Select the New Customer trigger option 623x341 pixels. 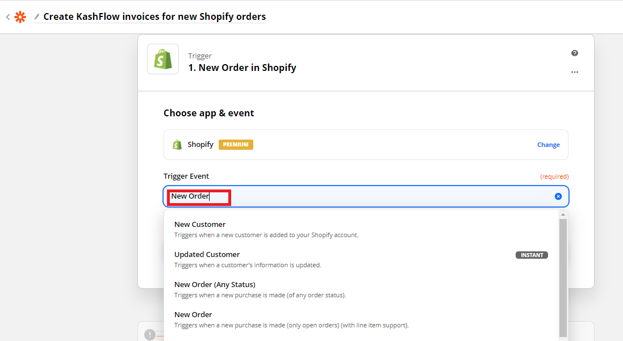(x=200, y=225)
